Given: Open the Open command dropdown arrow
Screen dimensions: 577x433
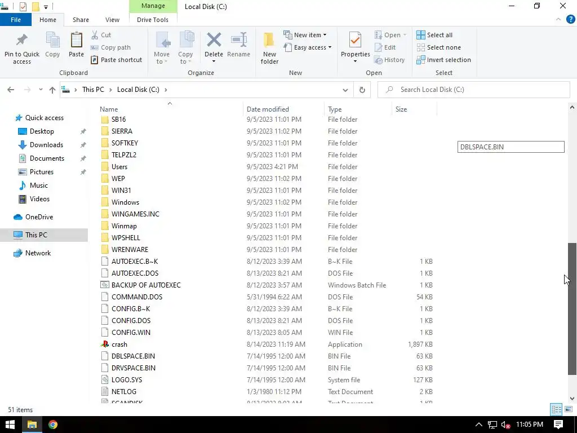Looking at the screenshot, I should coord(405,35).
